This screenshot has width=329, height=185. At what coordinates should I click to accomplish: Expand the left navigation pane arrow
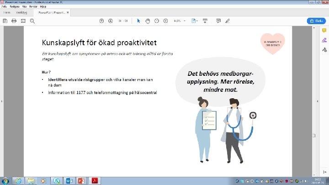(2, 101)
